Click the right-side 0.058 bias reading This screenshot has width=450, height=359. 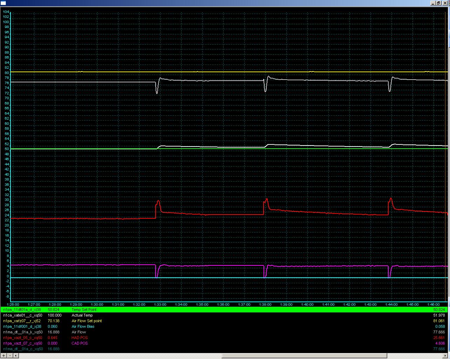pyautogui.click(x=440, y=326)
